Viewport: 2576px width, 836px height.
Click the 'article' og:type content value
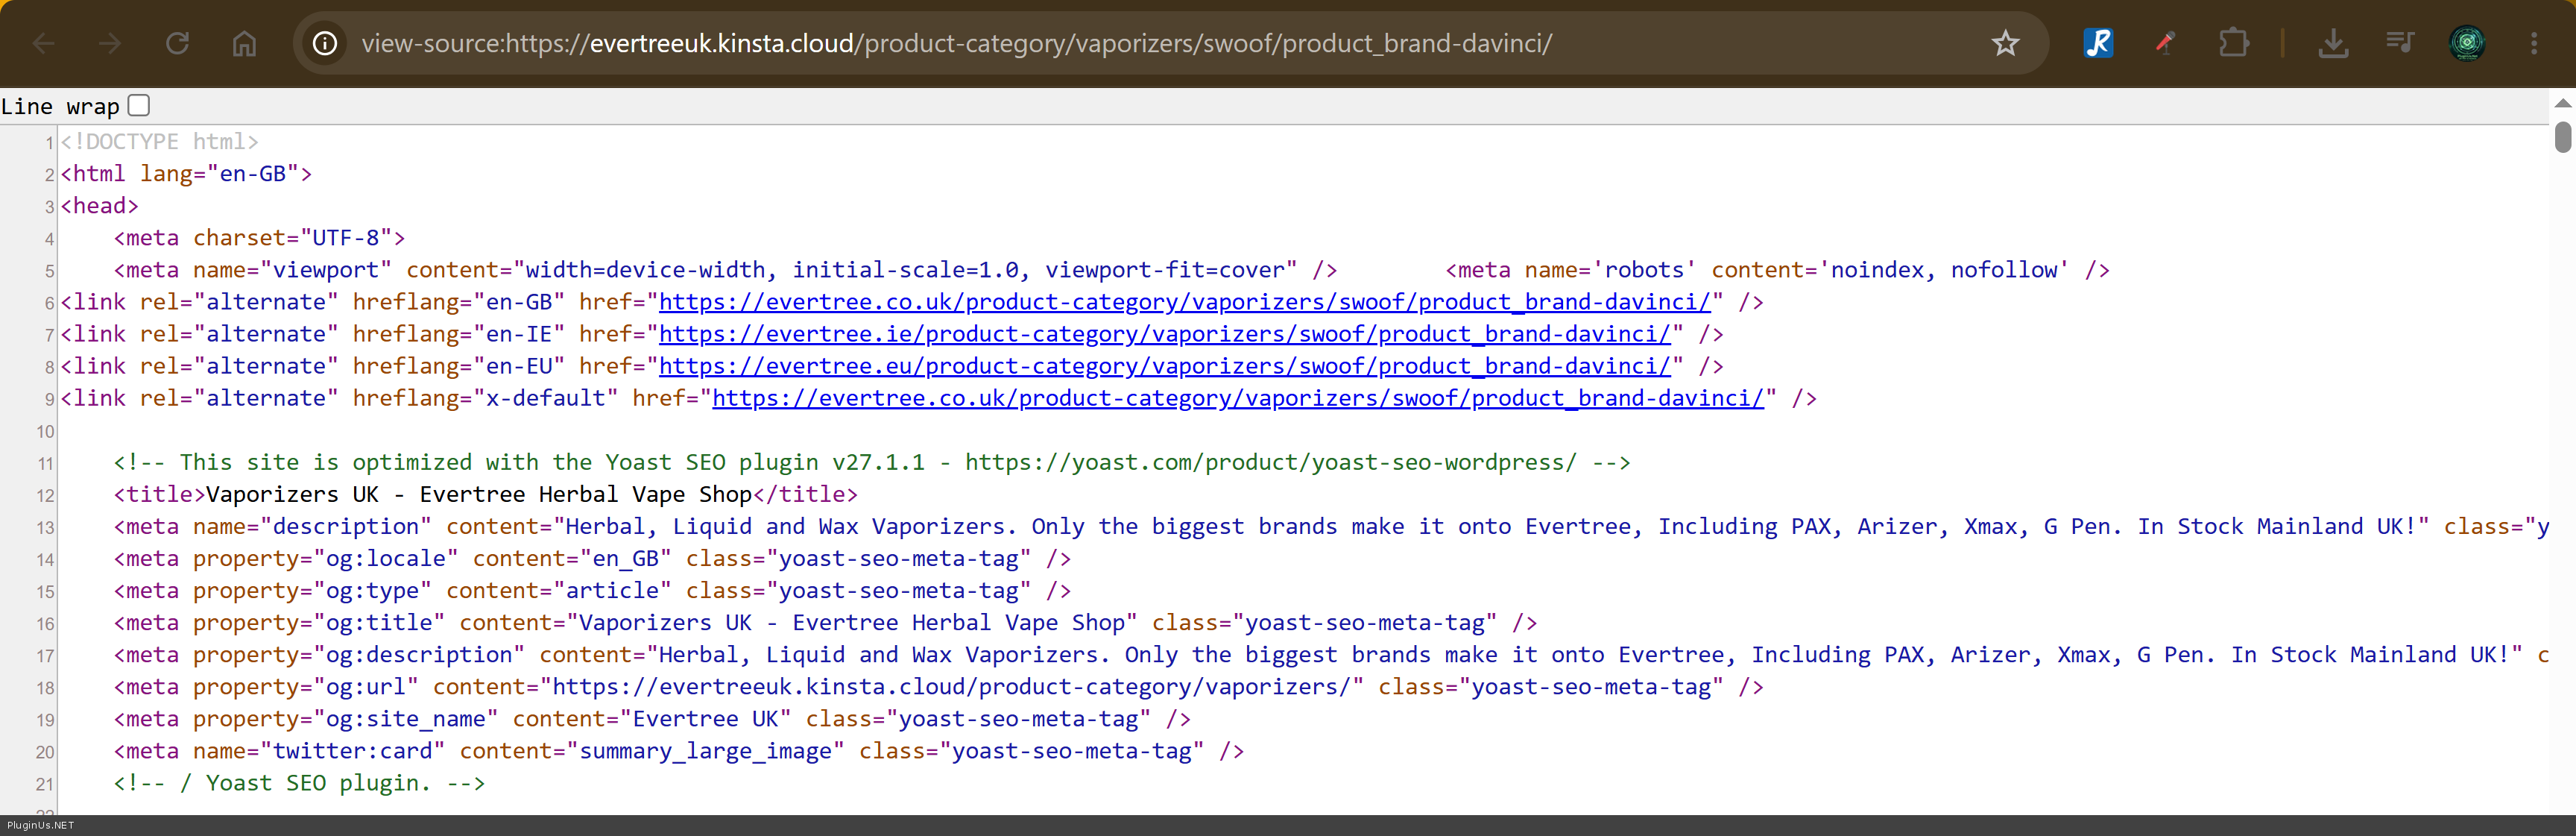(x=612, y=590)
